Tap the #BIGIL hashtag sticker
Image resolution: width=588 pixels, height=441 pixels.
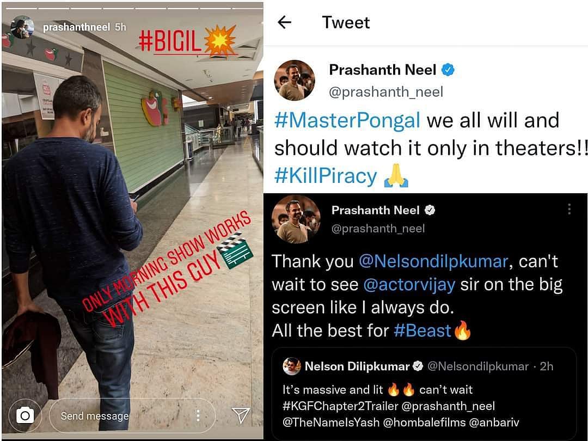pos(170,40)
